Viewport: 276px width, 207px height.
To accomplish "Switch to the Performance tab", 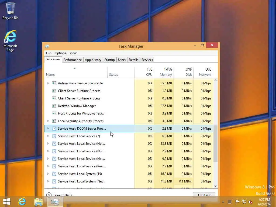I will (x=73, y=60).
